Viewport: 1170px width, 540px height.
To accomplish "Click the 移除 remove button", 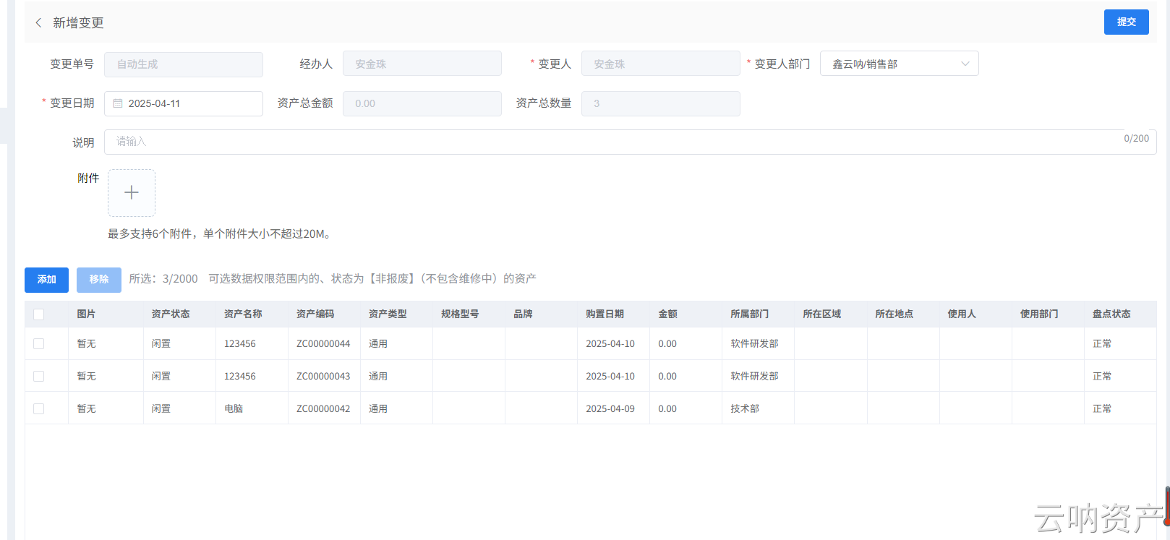I will click(99, 280).
